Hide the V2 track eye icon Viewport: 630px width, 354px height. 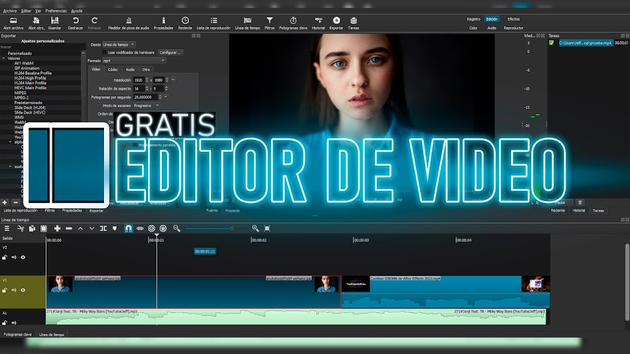point(23,257)
